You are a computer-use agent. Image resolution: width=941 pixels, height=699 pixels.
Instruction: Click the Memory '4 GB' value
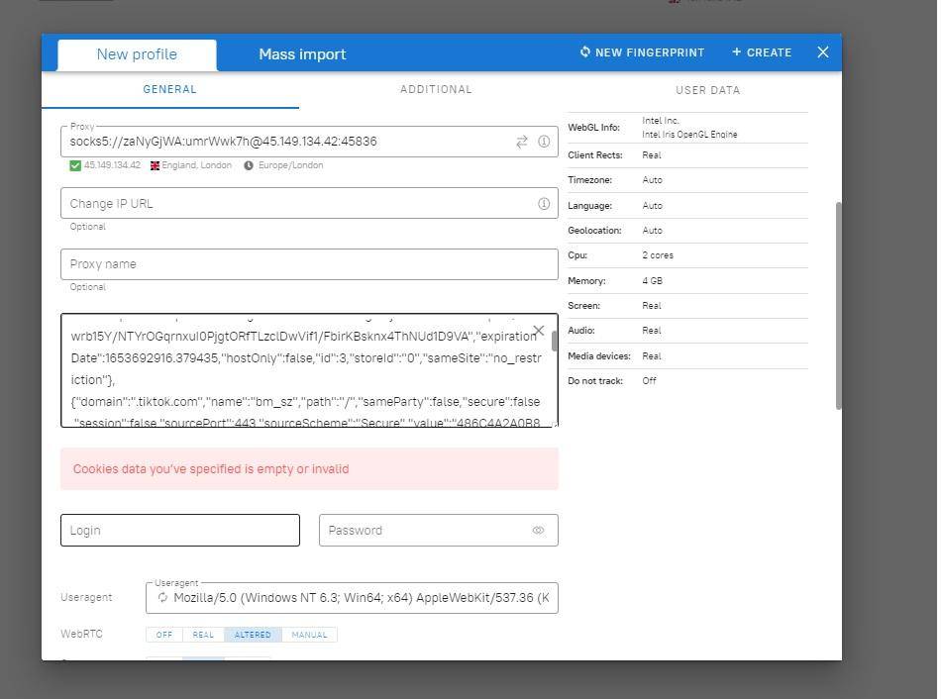point(653,281)
